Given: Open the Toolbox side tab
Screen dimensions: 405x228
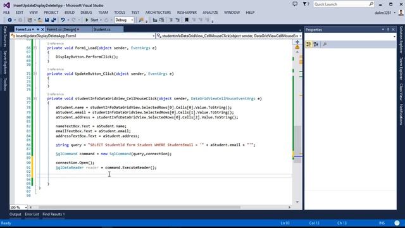Looking at the screenshot, I should [5, 84].
